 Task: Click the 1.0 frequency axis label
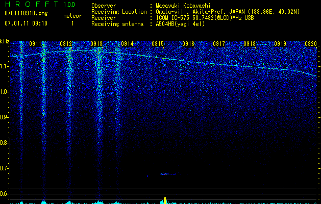tap(4, 92)
